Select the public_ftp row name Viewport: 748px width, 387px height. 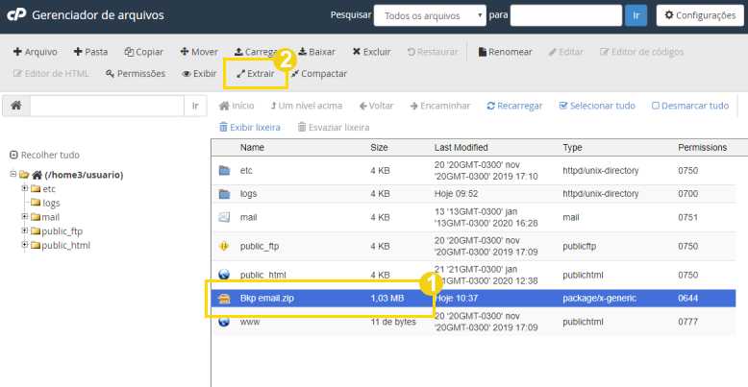pyautogui.click(x=260, y=247)
